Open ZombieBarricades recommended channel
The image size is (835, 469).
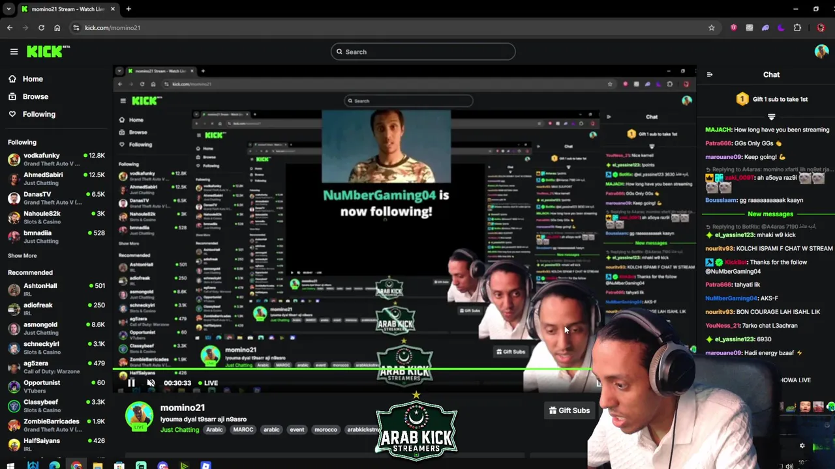56,425
